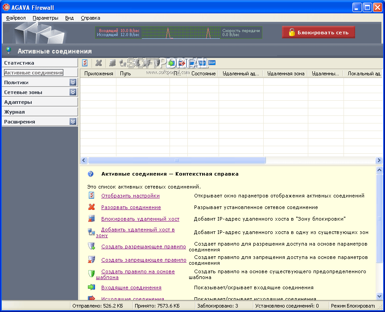The image size is (385, 312).
Task: Click the red arrow icon beside Исходящие соединения
Action: 91,298
